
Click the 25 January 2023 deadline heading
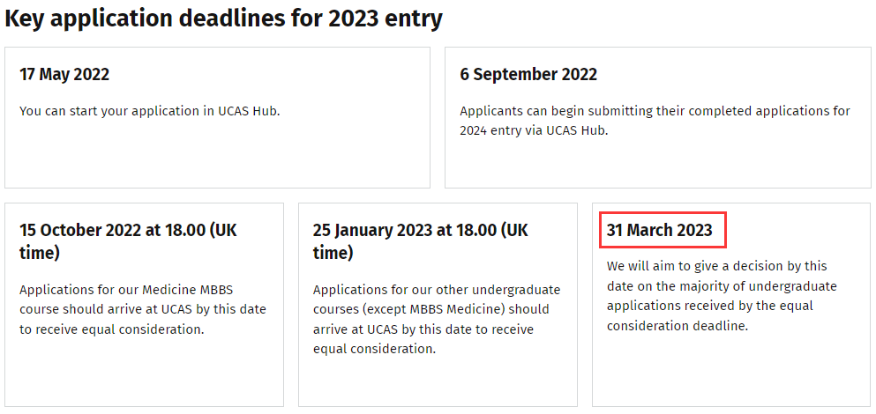[421, 241]
